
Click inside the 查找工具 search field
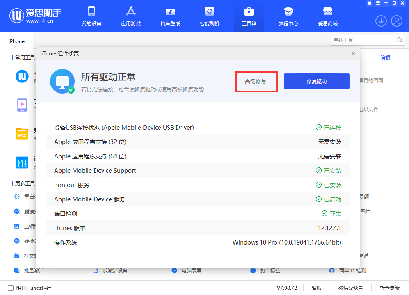pyautogui.click(x=365, y=40)
